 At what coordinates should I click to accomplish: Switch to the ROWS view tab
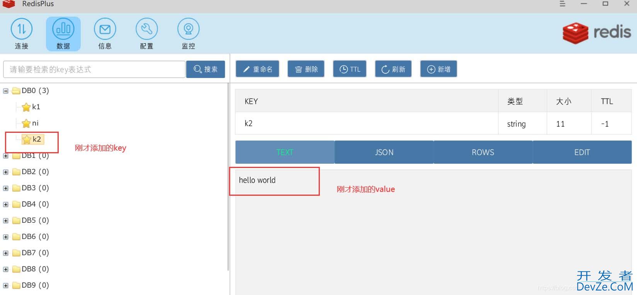point(483,152)
